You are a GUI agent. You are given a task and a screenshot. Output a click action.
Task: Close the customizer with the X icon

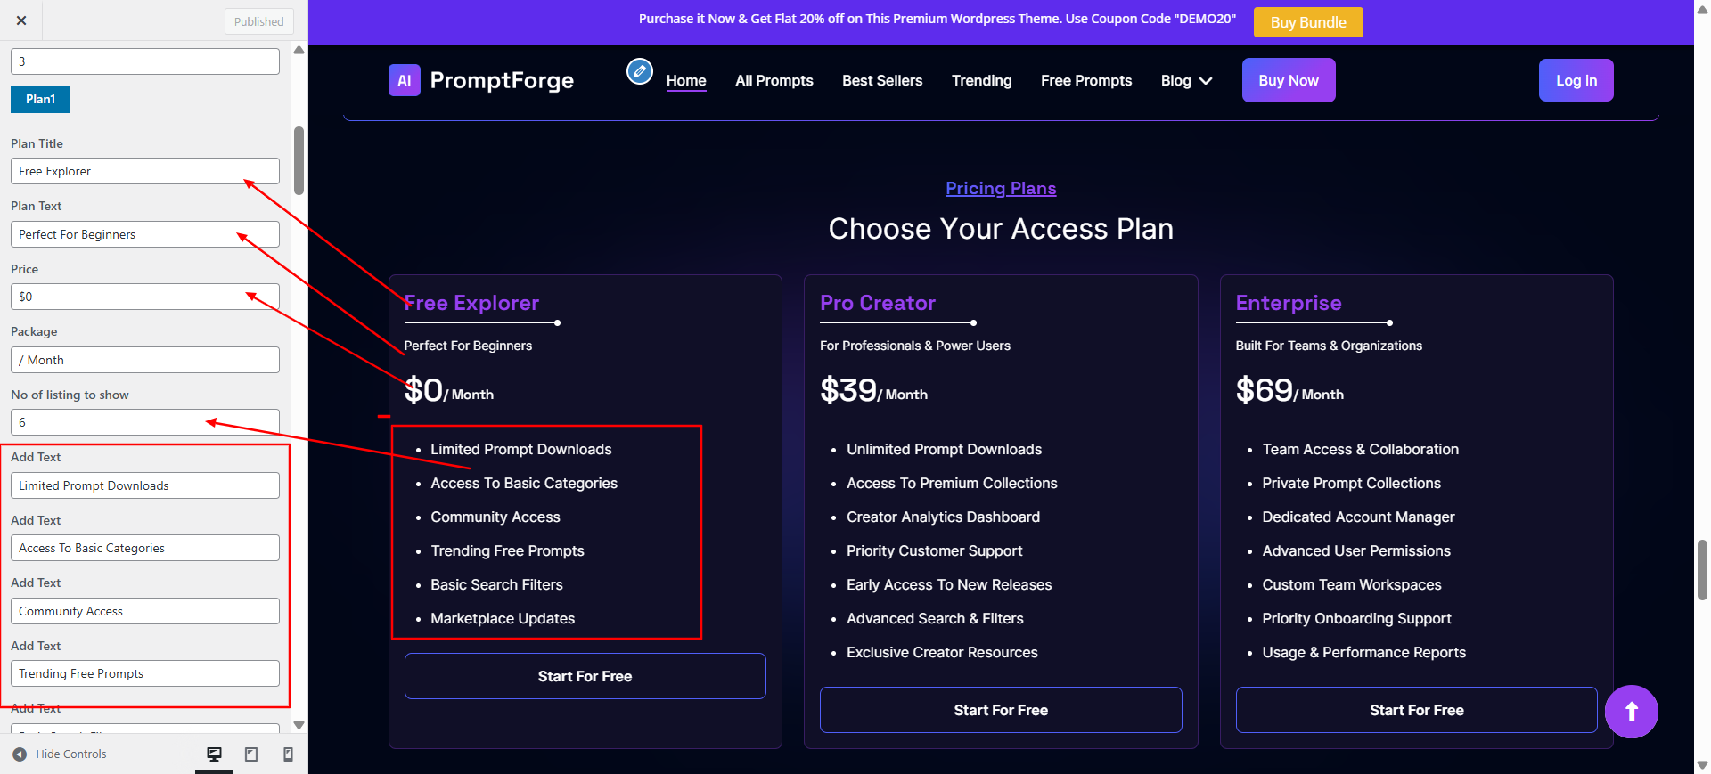click(21, 20)
